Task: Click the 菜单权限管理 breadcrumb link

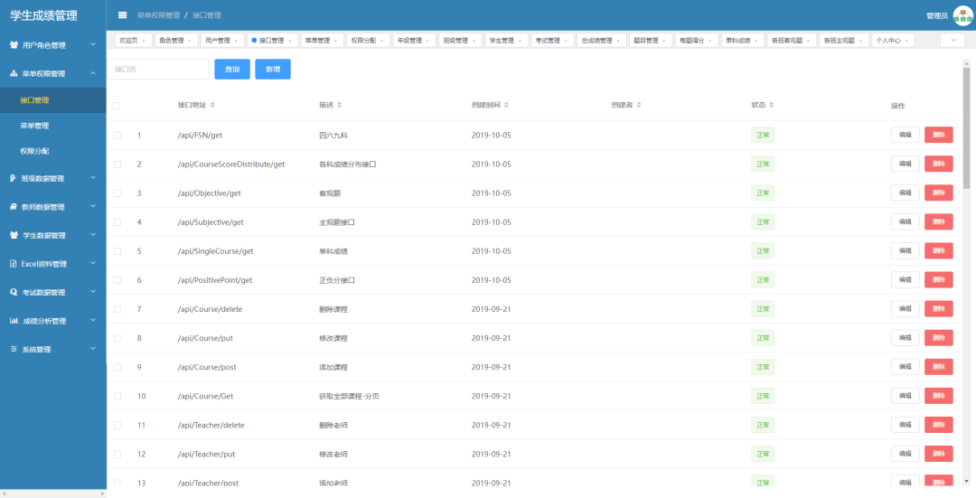Action: click(x=158, y=15)
